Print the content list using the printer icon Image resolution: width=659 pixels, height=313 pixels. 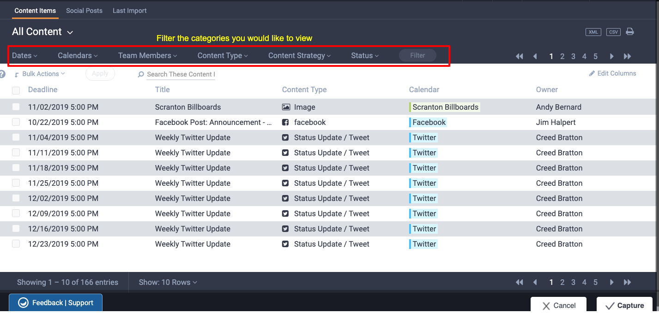[630, 32]
